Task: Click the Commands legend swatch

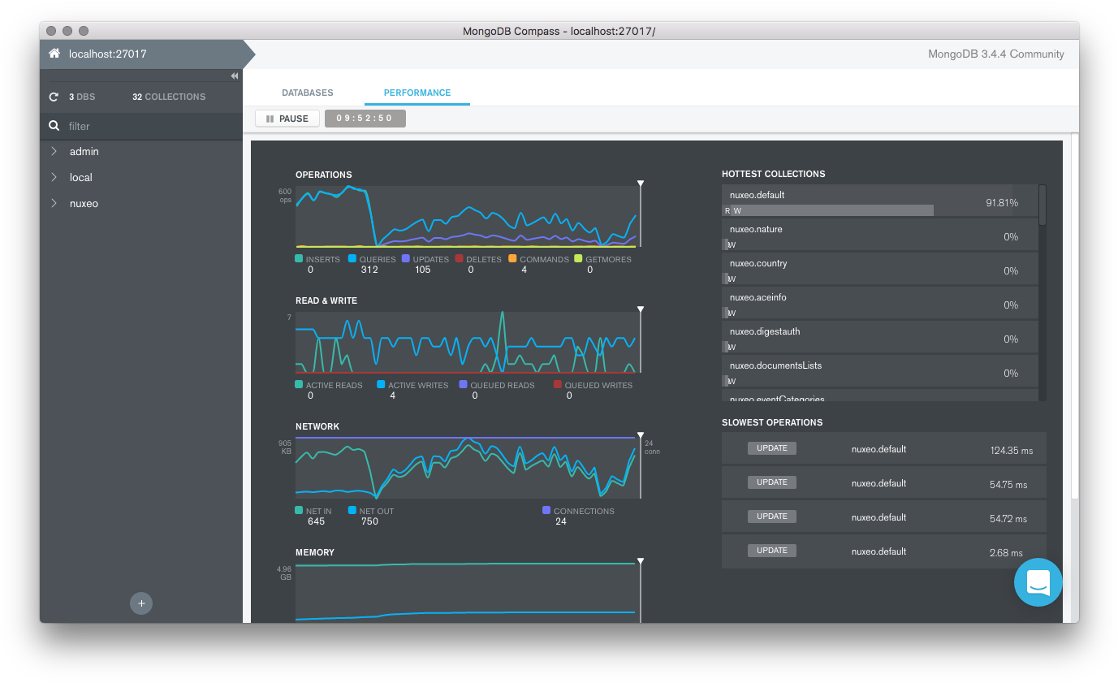Action: pos(512,259)
